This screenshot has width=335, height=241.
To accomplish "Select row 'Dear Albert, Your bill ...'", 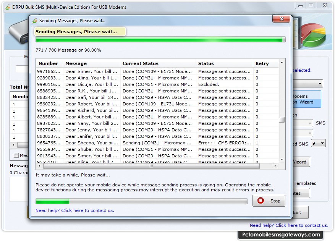I will (157, 117).
